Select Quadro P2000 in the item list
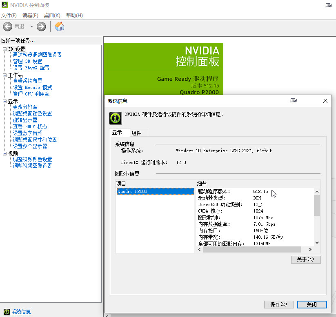Viewport: 336px width, 317px height. (156, 191)
